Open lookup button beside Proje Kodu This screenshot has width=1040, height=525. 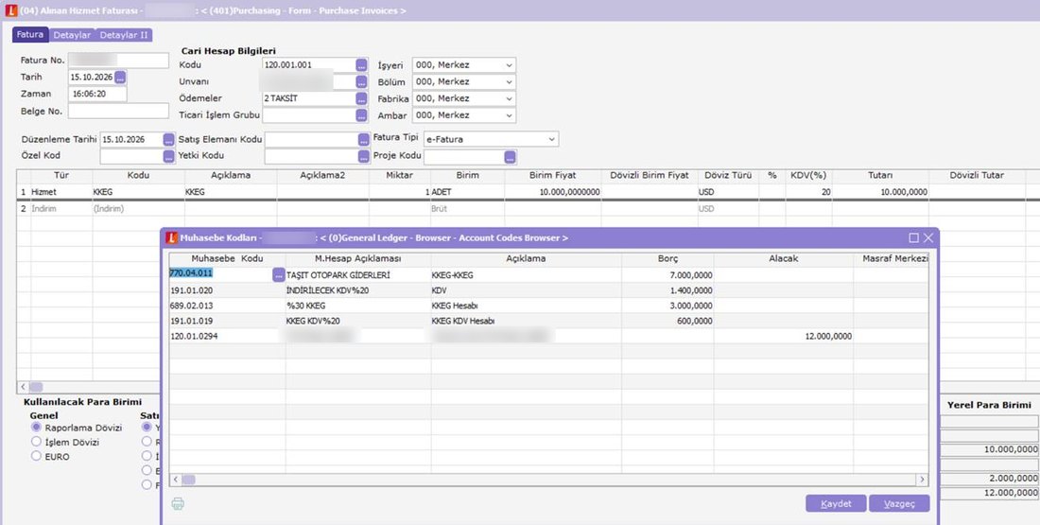pos(510,157)
